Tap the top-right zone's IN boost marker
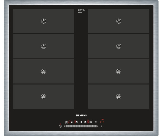 click(x=119, y=21)
